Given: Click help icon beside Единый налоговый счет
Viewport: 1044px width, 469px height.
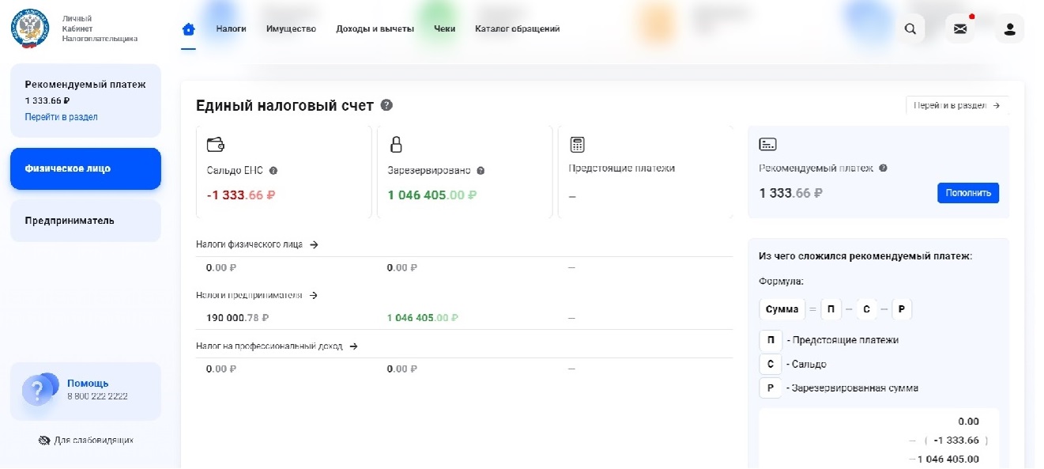Looking at the screenshot, I should tap(386, 105).
